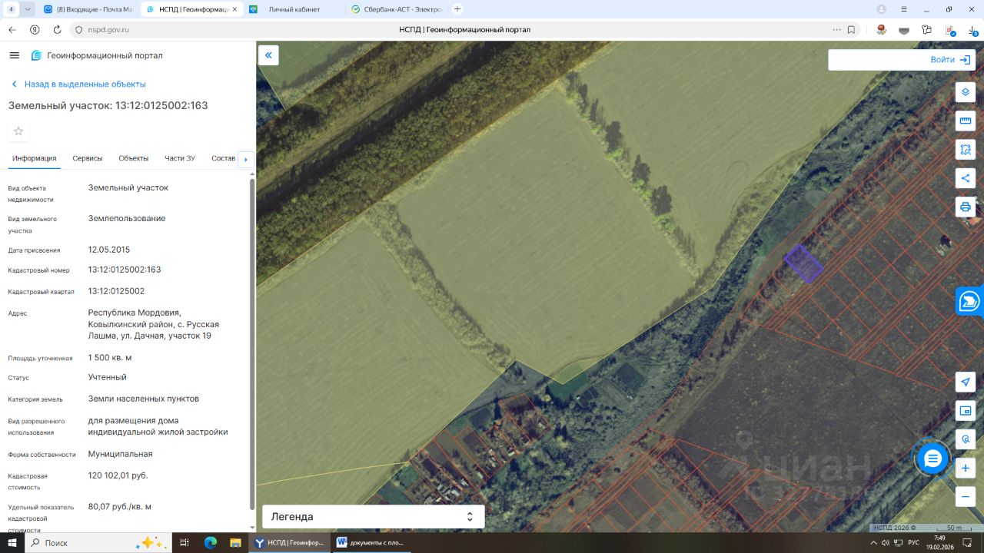This screenshot has height=553, width=984.
Task: Zoom out on the map
Action: (x=966, y=496)
